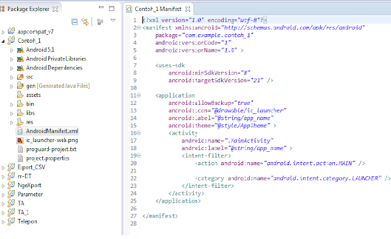
Task: Expand the res folder arrow
Action: 12,123
